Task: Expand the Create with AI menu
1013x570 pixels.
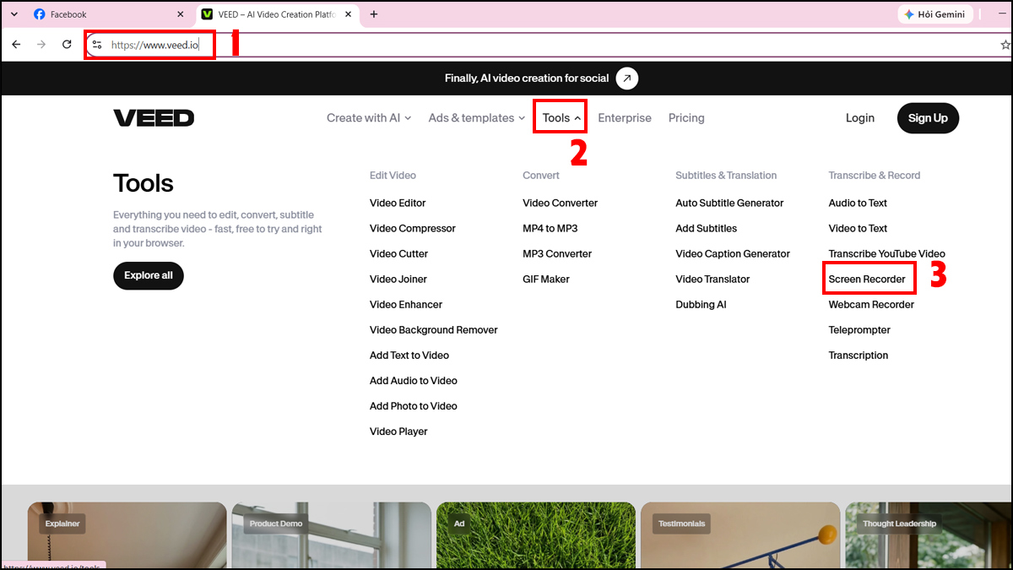Action: coord(369,118)
